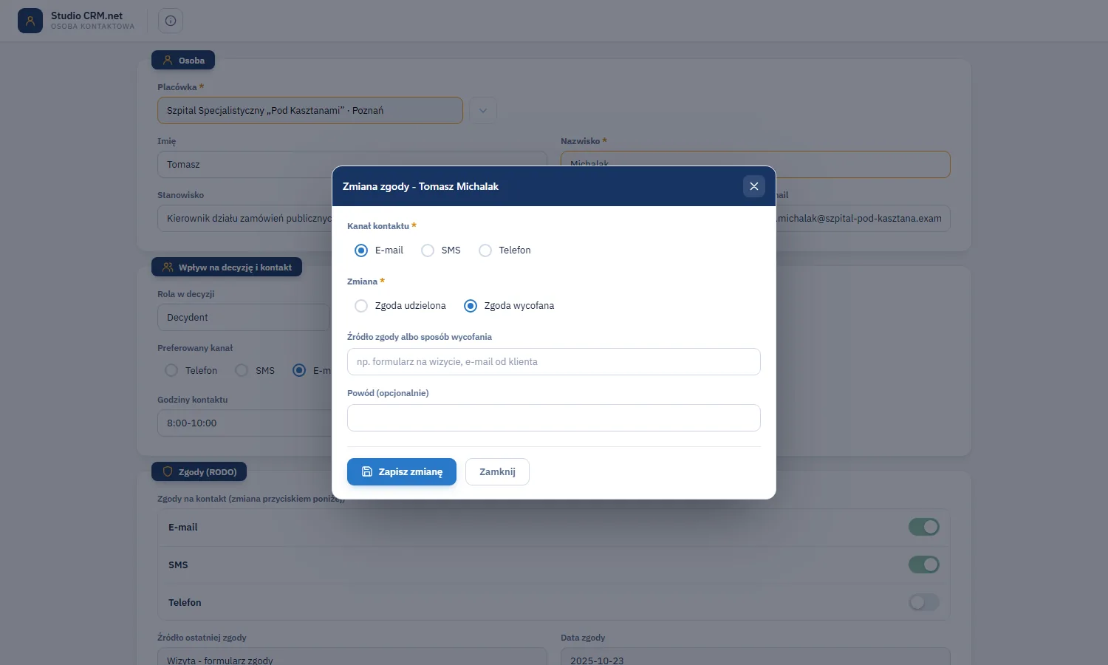Select E-mail as Kanał kontaktu in dialog
This screenshot has width=1108, height=665.
point(361,250)
